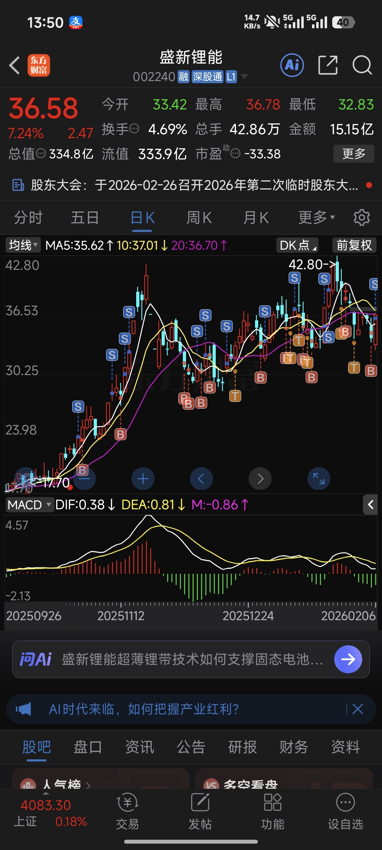Tap the MA5:35.62 value

(79, 245)
